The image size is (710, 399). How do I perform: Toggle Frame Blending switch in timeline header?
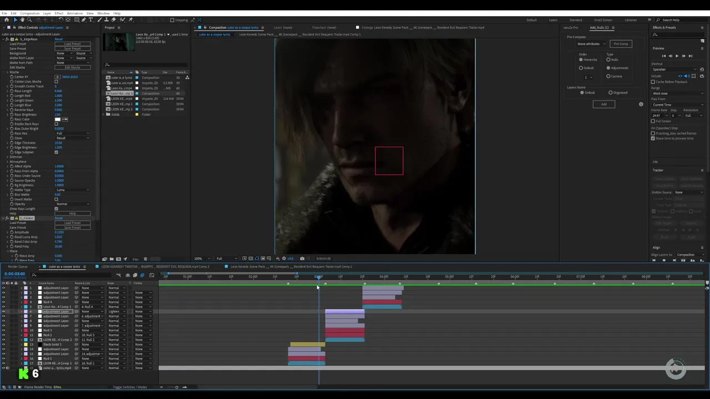click(135, 275)
